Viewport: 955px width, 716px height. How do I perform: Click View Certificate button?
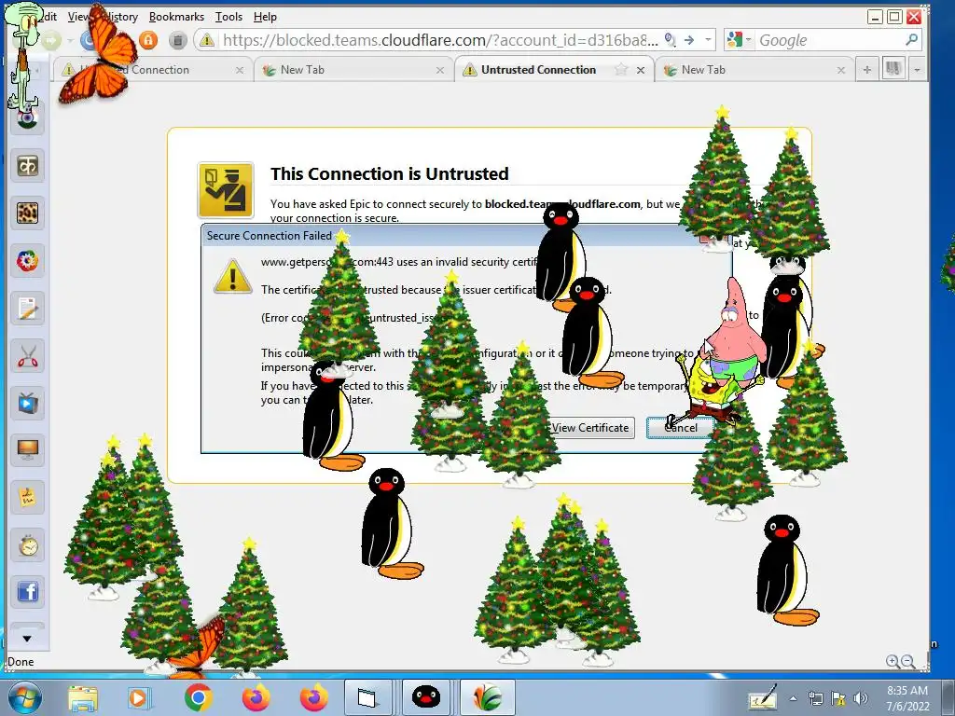coord(590,428)
